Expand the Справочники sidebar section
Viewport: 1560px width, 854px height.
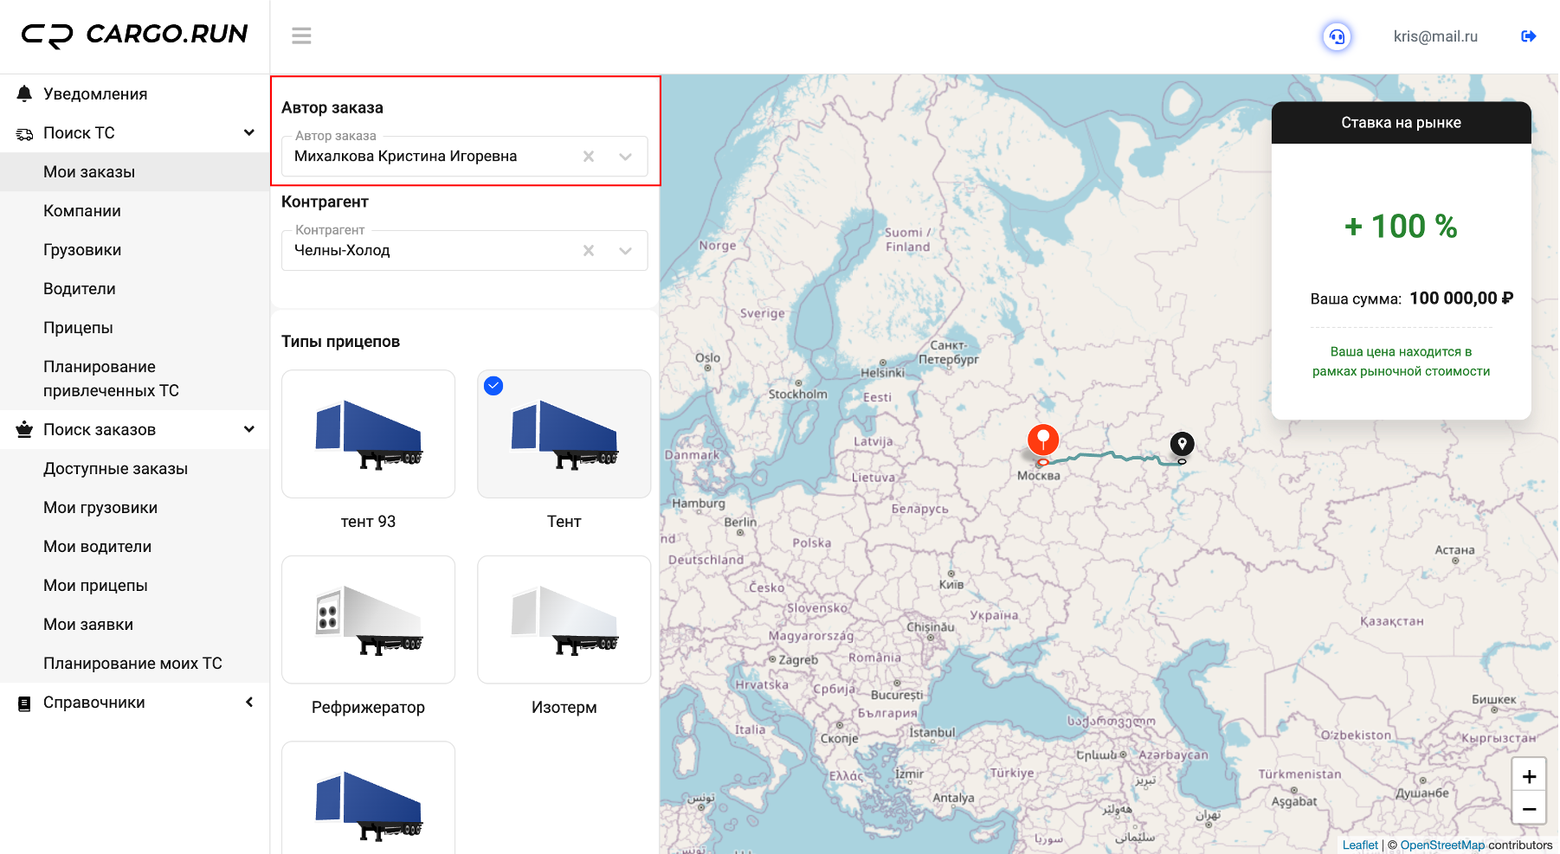[x=249, y=703]
